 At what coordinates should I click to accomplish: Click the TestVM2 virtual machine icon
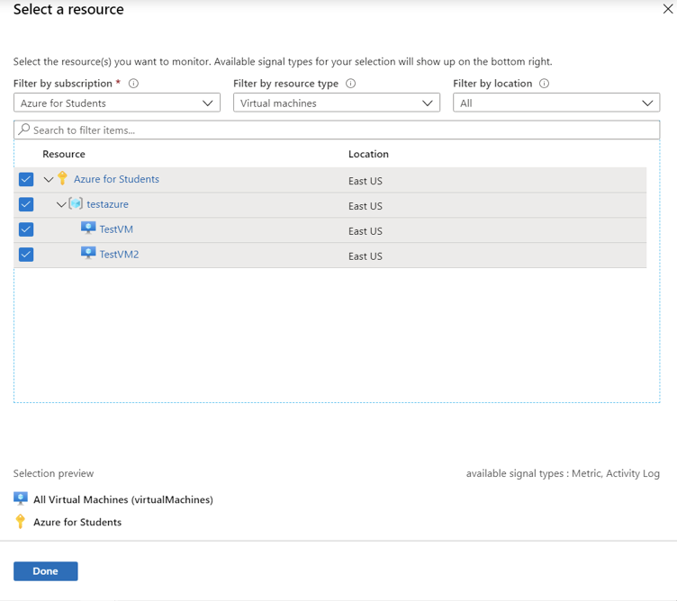pos(88,253)
